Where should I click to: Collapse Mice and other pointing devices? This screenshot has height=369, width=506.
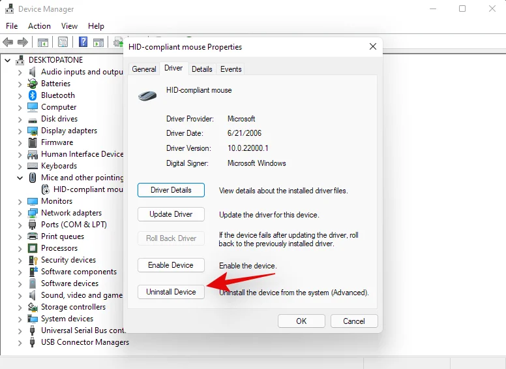[x=20, y=178]
